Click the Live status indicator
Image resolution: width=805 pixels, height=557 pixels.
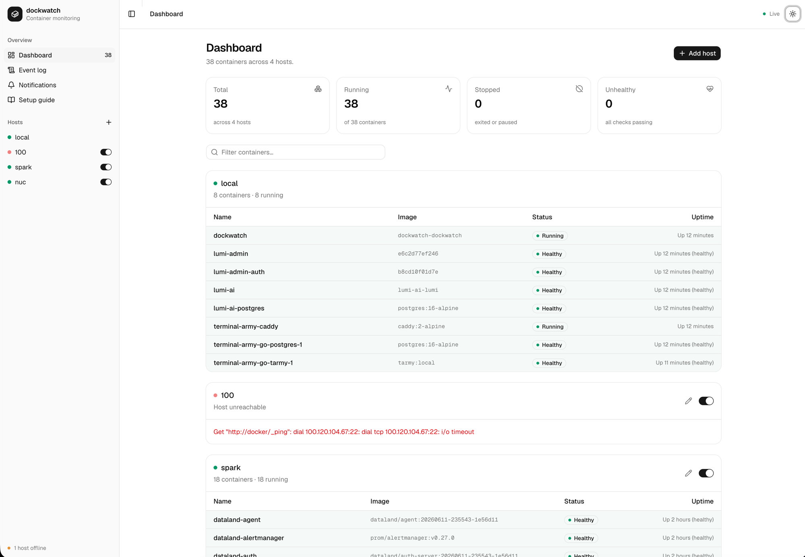coord(771,14)
